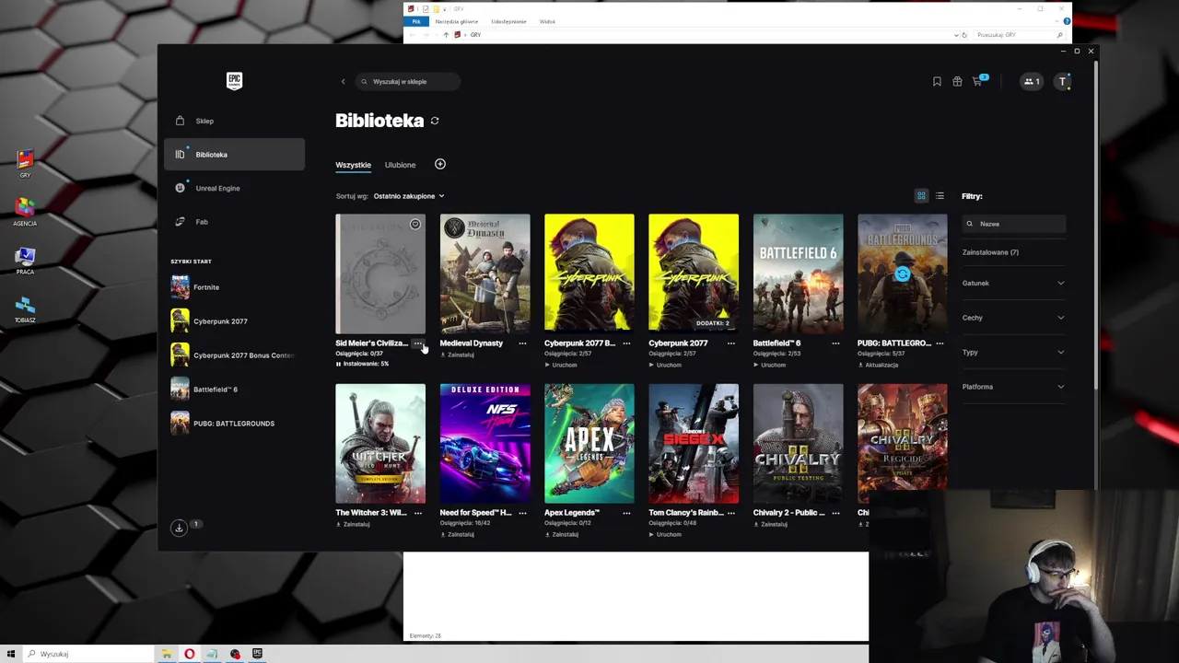This screenshot has height=663, width=1179.
Task: Click Zainstaluj under The Witcher 3
Action: [x=353, y=524]
